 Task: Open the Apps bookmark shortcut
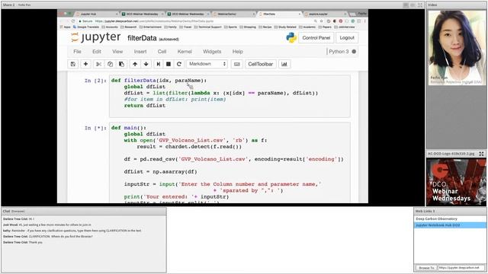coord(65,27)
